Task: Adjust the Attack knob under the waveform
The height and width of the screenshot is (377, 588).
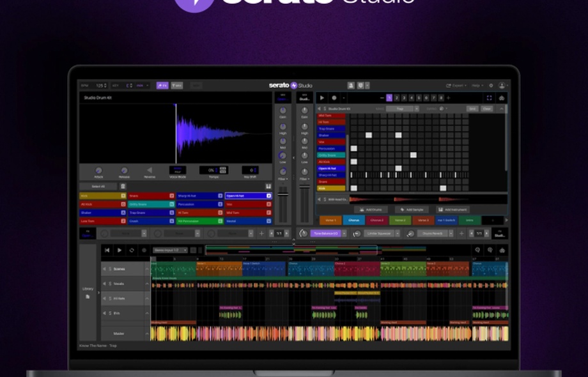Action: pyautogui.click(x=98, y=171)
